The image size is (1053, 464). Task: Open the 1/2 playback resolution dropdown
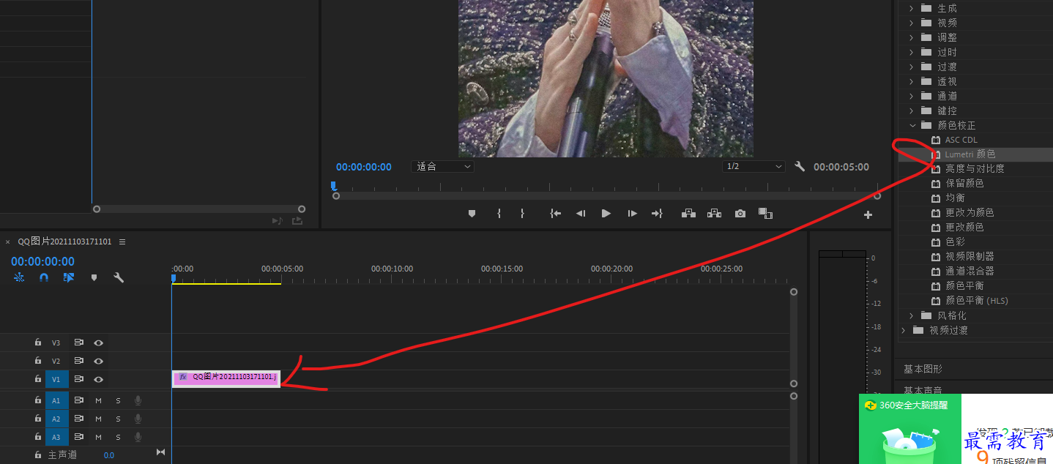[x=754, y=167]
